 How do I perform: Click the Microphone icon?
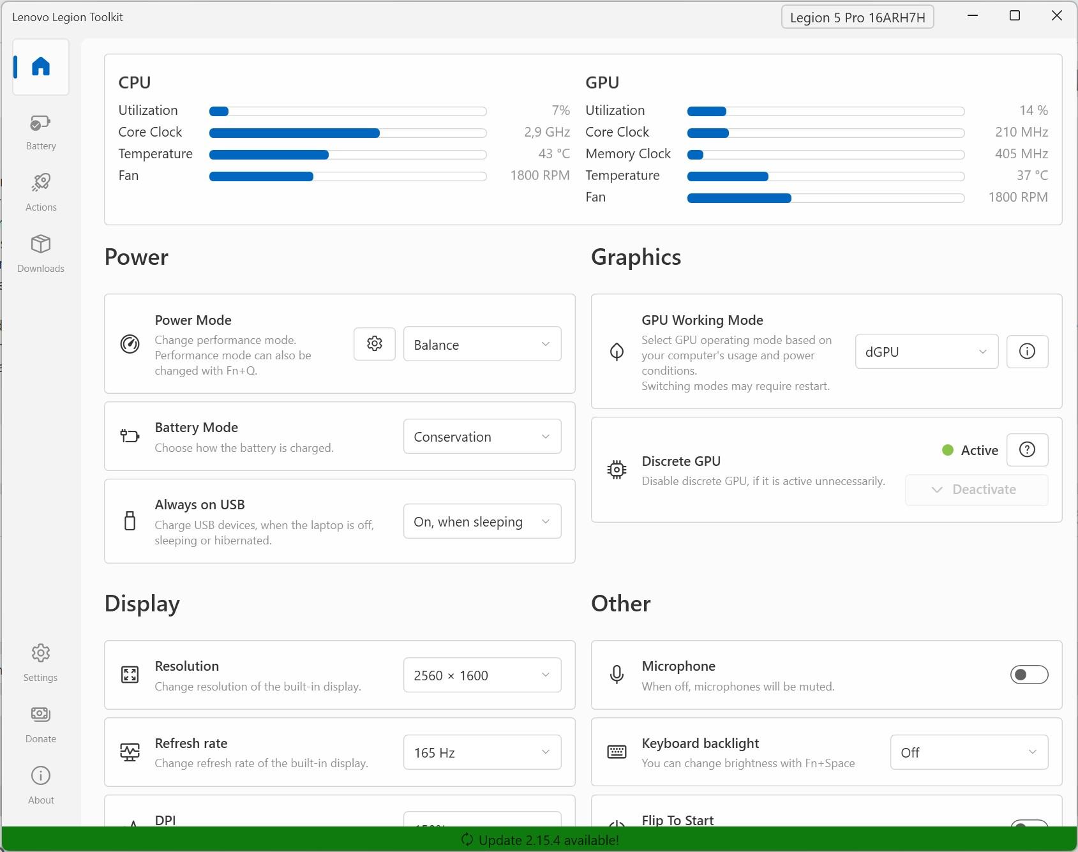617,675
